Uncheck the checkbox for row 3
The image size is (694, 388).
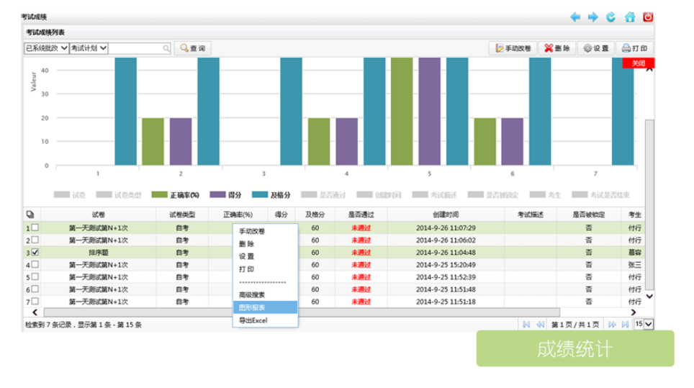pyautogui.click(x=35, y=253)
